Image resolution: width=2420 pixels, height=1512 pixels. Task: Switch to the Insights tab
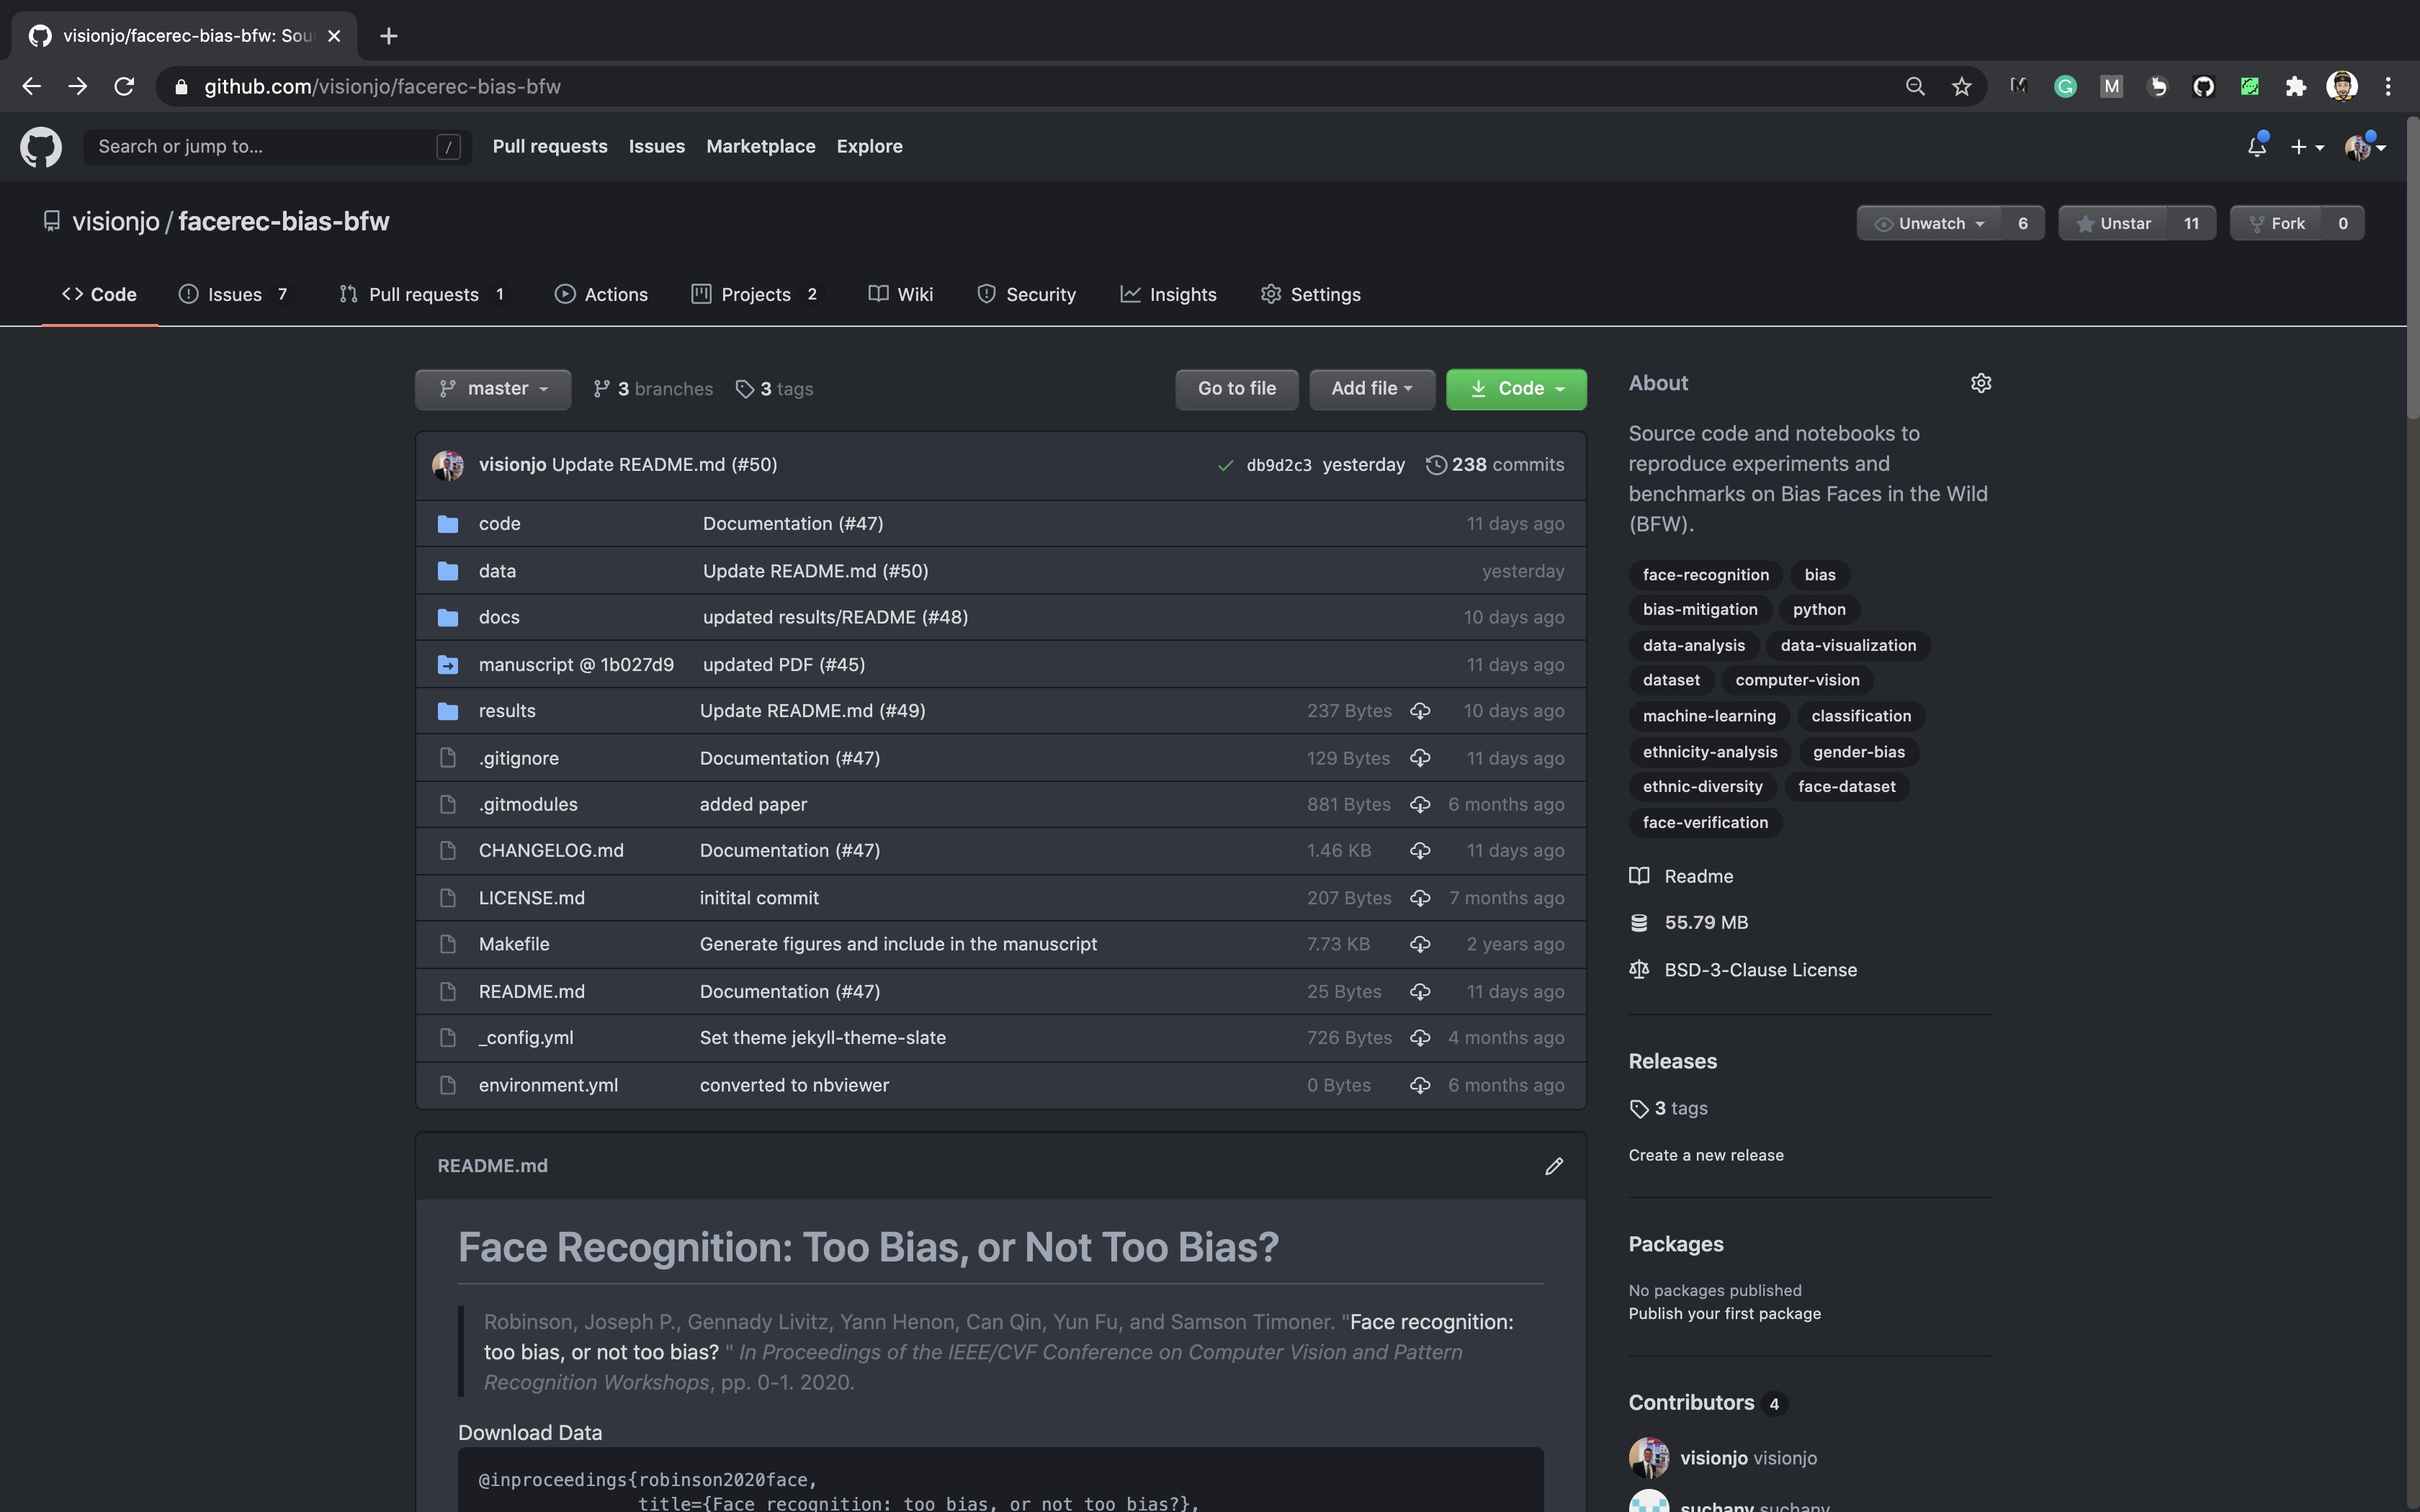pyautogui.click(x=1169, y=294)
